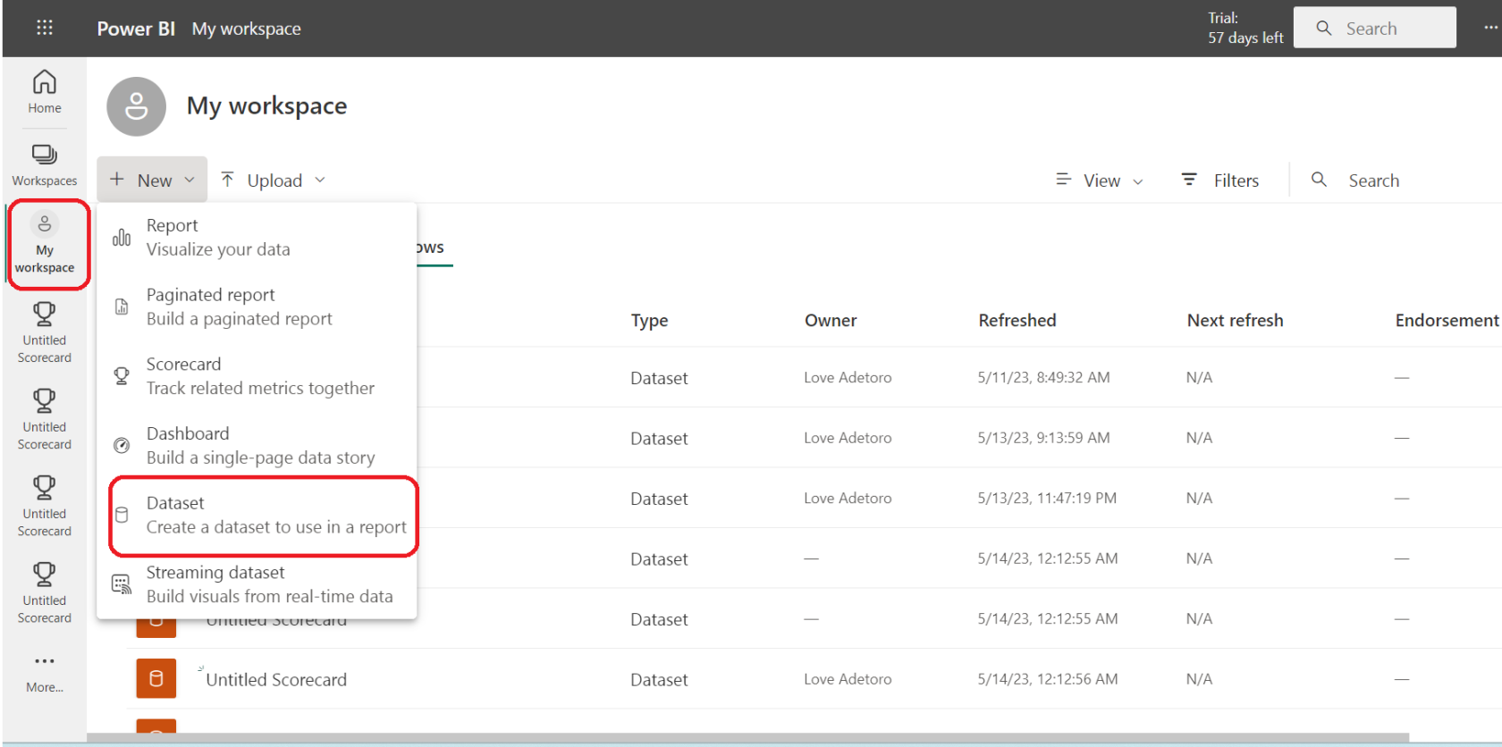This screenshot has height=747, width=1502.
Task: Click the More ellipsis in sidebar
Action: pos(45,672)
